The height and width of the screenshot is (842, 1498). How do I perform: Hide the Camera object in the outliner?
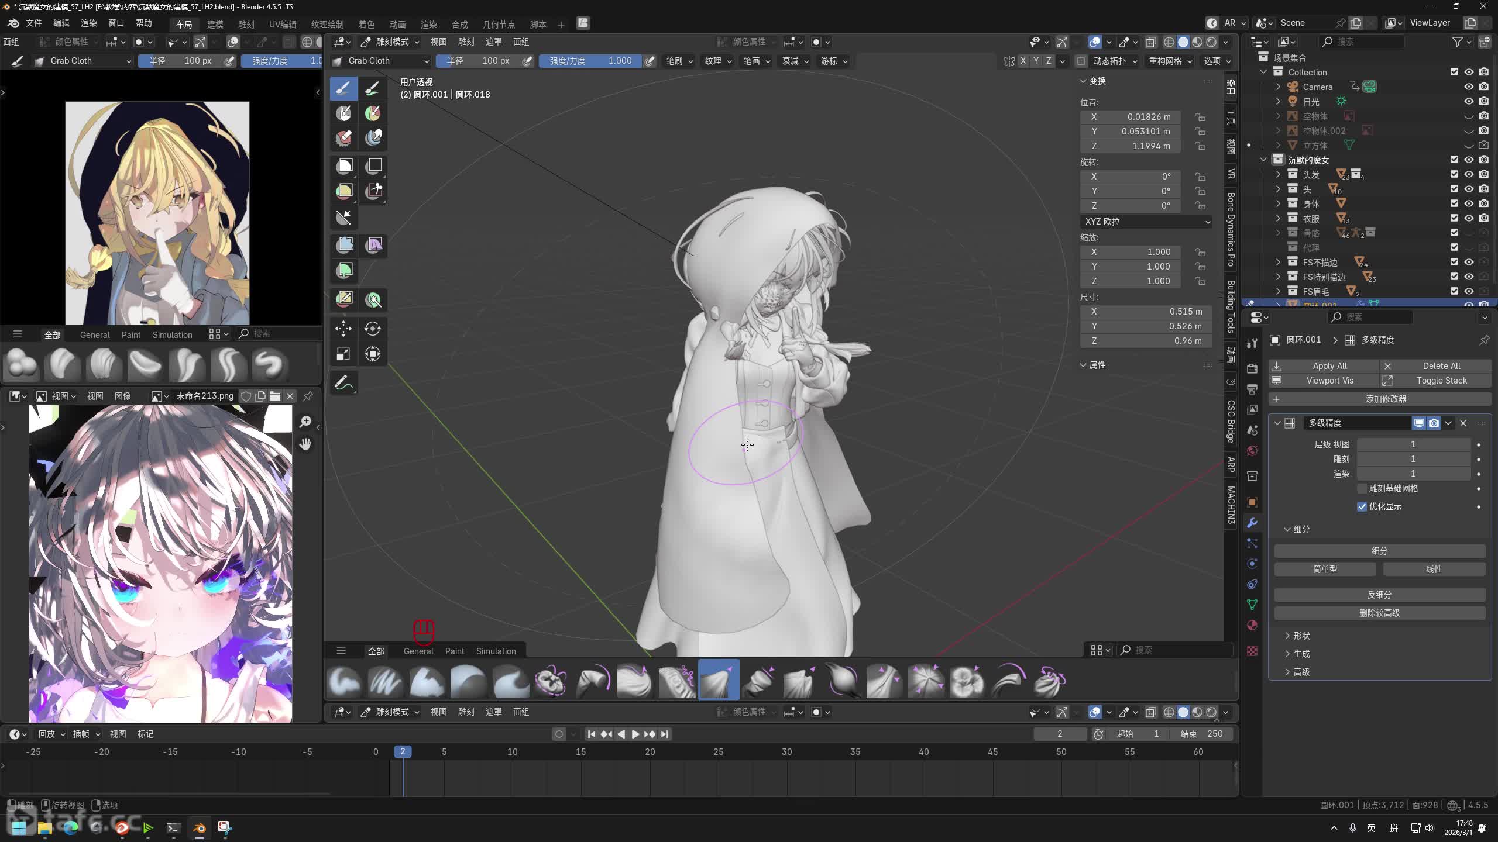pos(1469,87)
